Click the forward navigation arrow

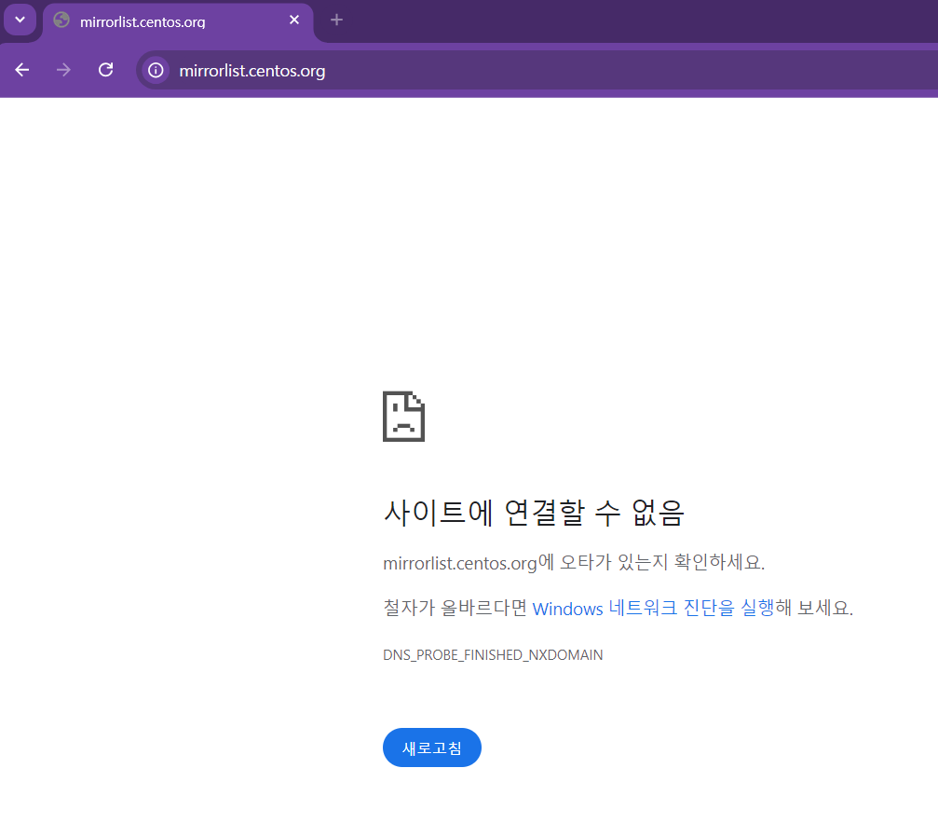[63, 70]
